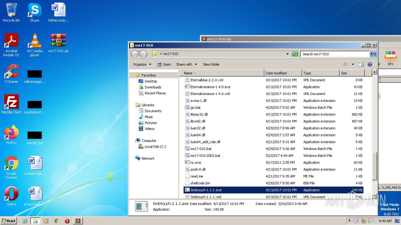Sort files by Date modified column

[283, 73]
